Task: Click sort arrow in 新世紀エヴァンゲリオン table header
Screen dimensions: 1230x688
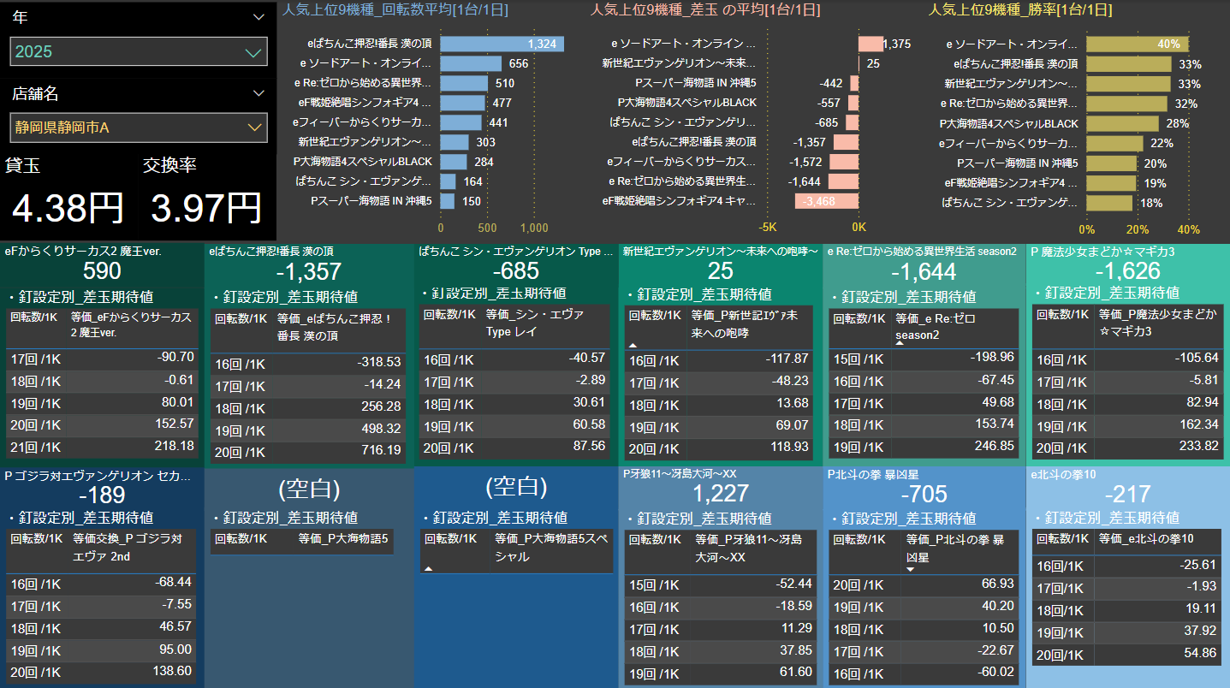Action: (633, 345)
